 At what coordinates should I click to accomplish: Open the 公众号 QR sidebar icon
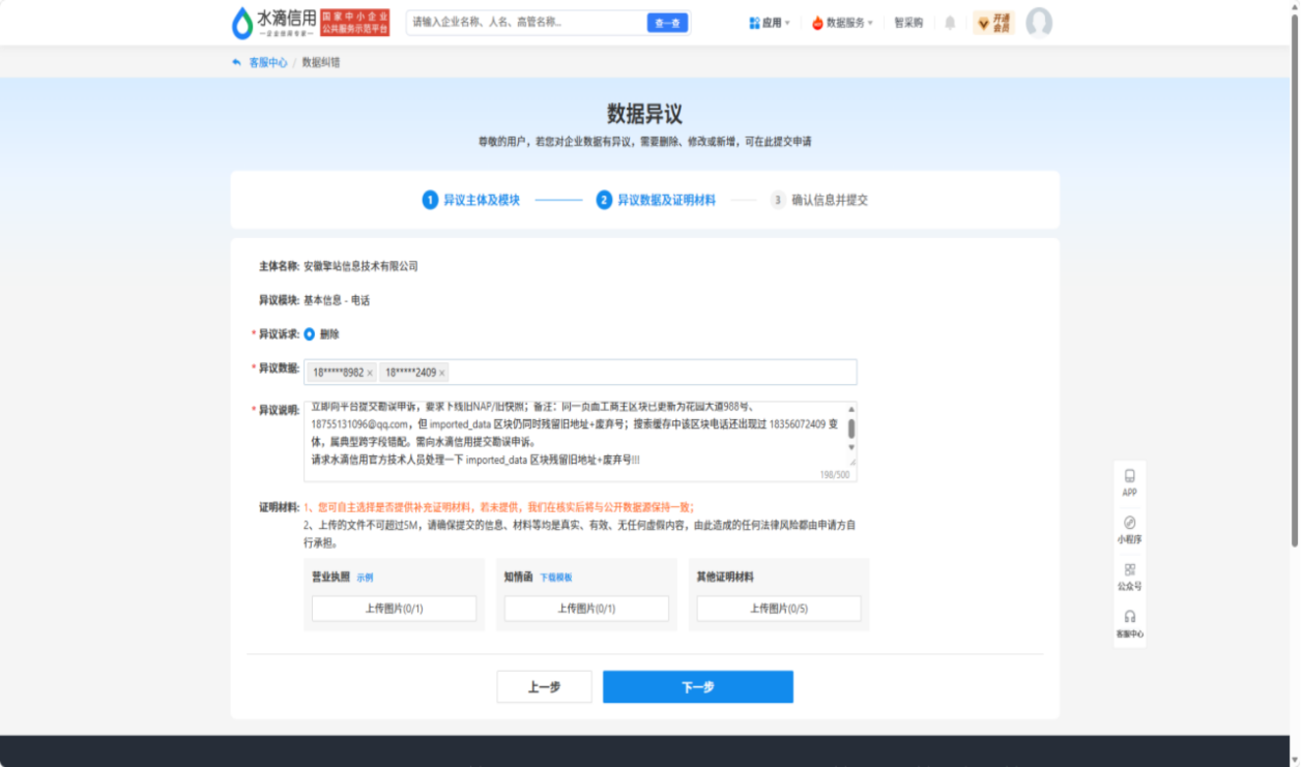pos(1129,577)
